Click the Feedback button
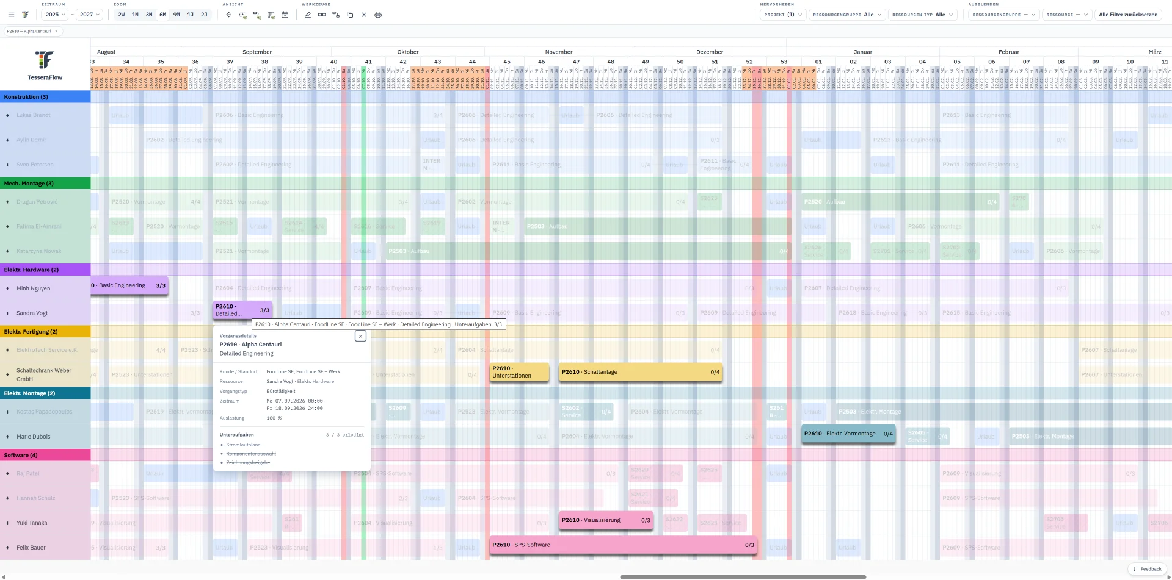Image resolution: width=1172 pixels, height=580 pixels. [x=1148, y=569]
